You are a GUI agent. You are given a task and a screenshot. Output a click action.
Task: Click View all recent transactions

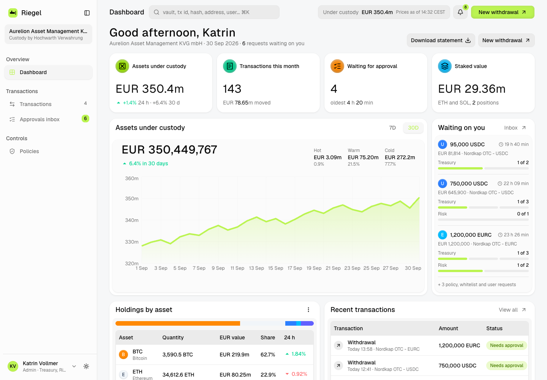(512, 310)
